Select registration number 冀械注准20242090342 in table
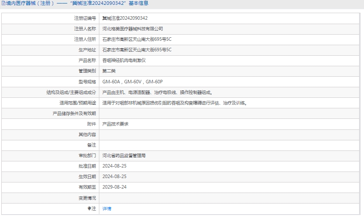The height and width of the screenshot is (218, 364). click(125, 18)
